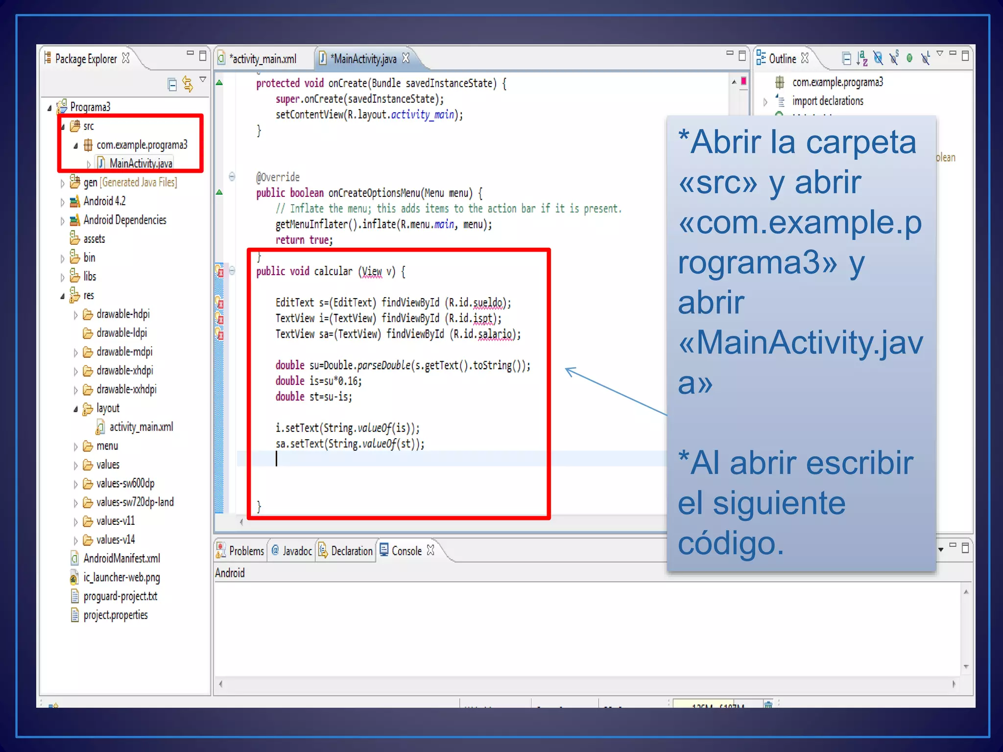
Task: Toggle Hide Non-Public Members in Outline toolbar
Action: [x=909, y=58]
